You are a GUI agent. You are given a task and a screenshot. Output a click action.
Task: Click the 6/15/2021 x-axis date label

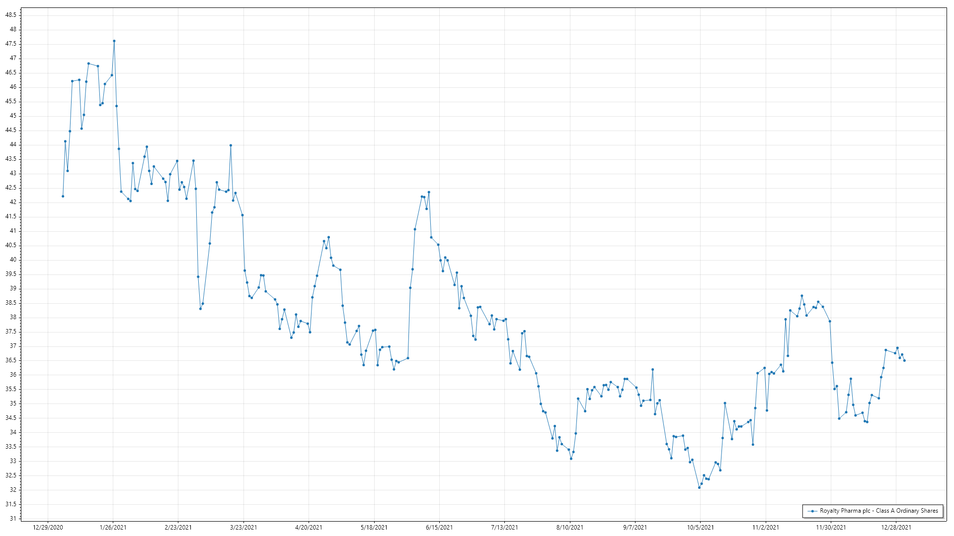(439, 527)
